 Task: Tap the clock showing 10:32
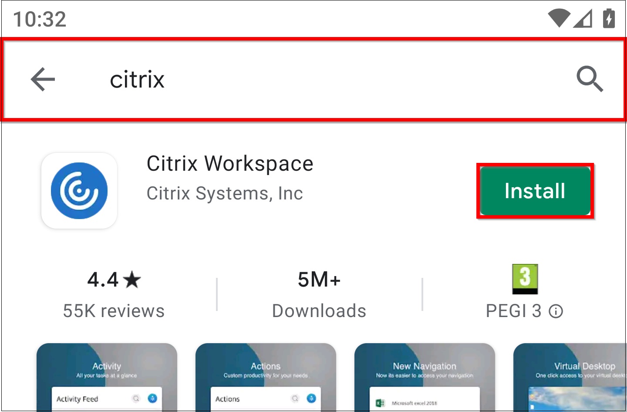(40, 18)
